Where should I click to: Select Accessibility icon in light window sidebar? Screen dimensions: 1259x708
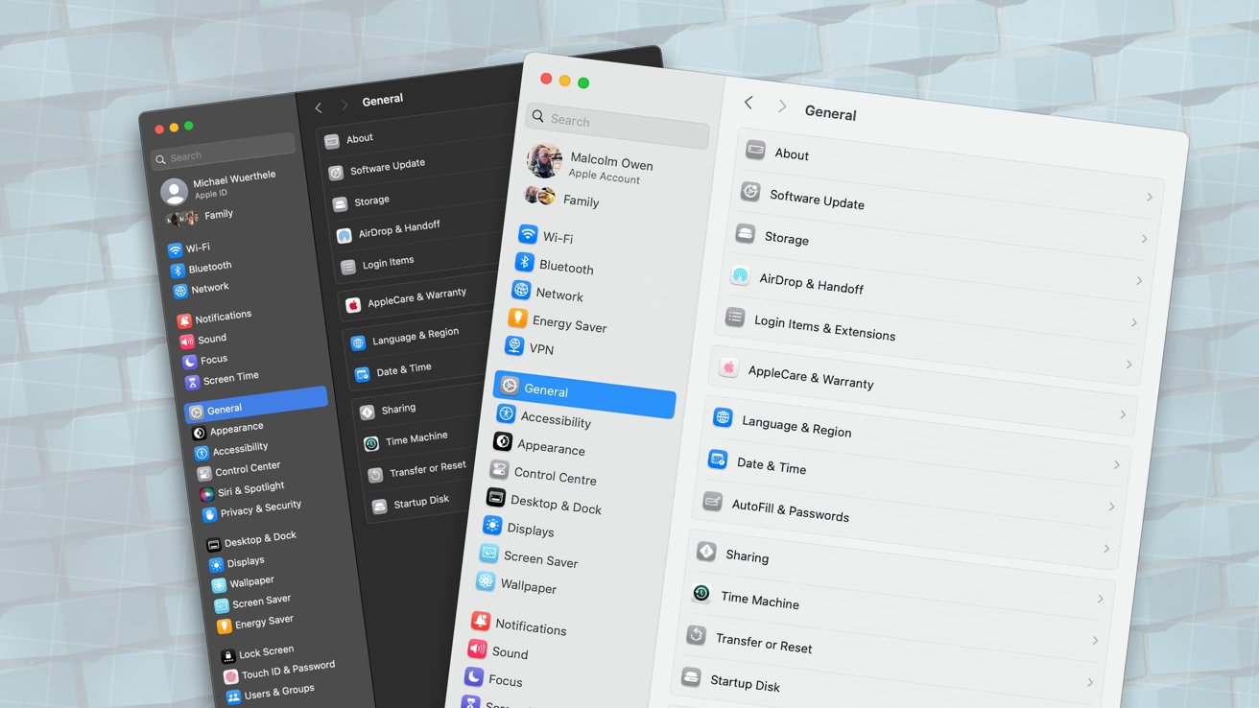coord(506,413)
